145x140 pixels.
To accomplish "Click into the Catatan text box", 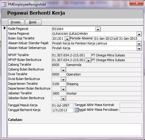I will coord(75,130).
